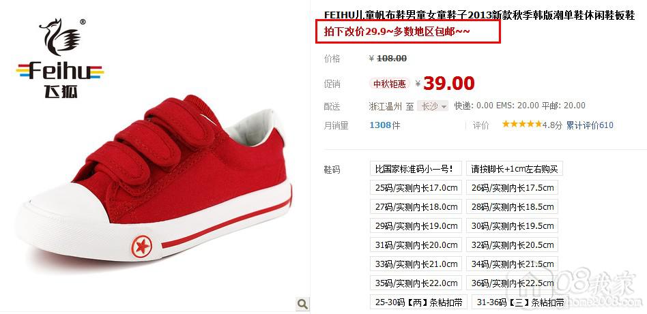Click the five-star rating icons
This screenshot has width=647, height=314.
pyautogui.click(x=521, y=125)
